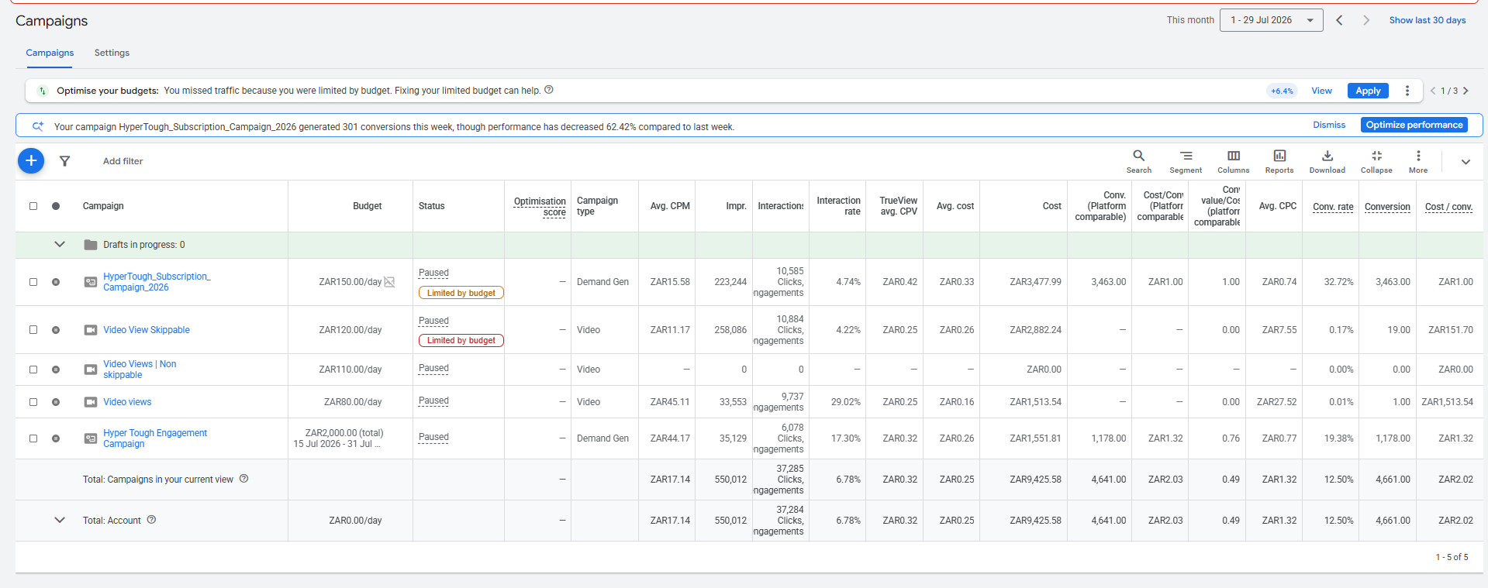Click Demand Gen icon of Hyper Tough Engagement row
This screenshot has width=1488, height=588.
[x=91, y=438]
